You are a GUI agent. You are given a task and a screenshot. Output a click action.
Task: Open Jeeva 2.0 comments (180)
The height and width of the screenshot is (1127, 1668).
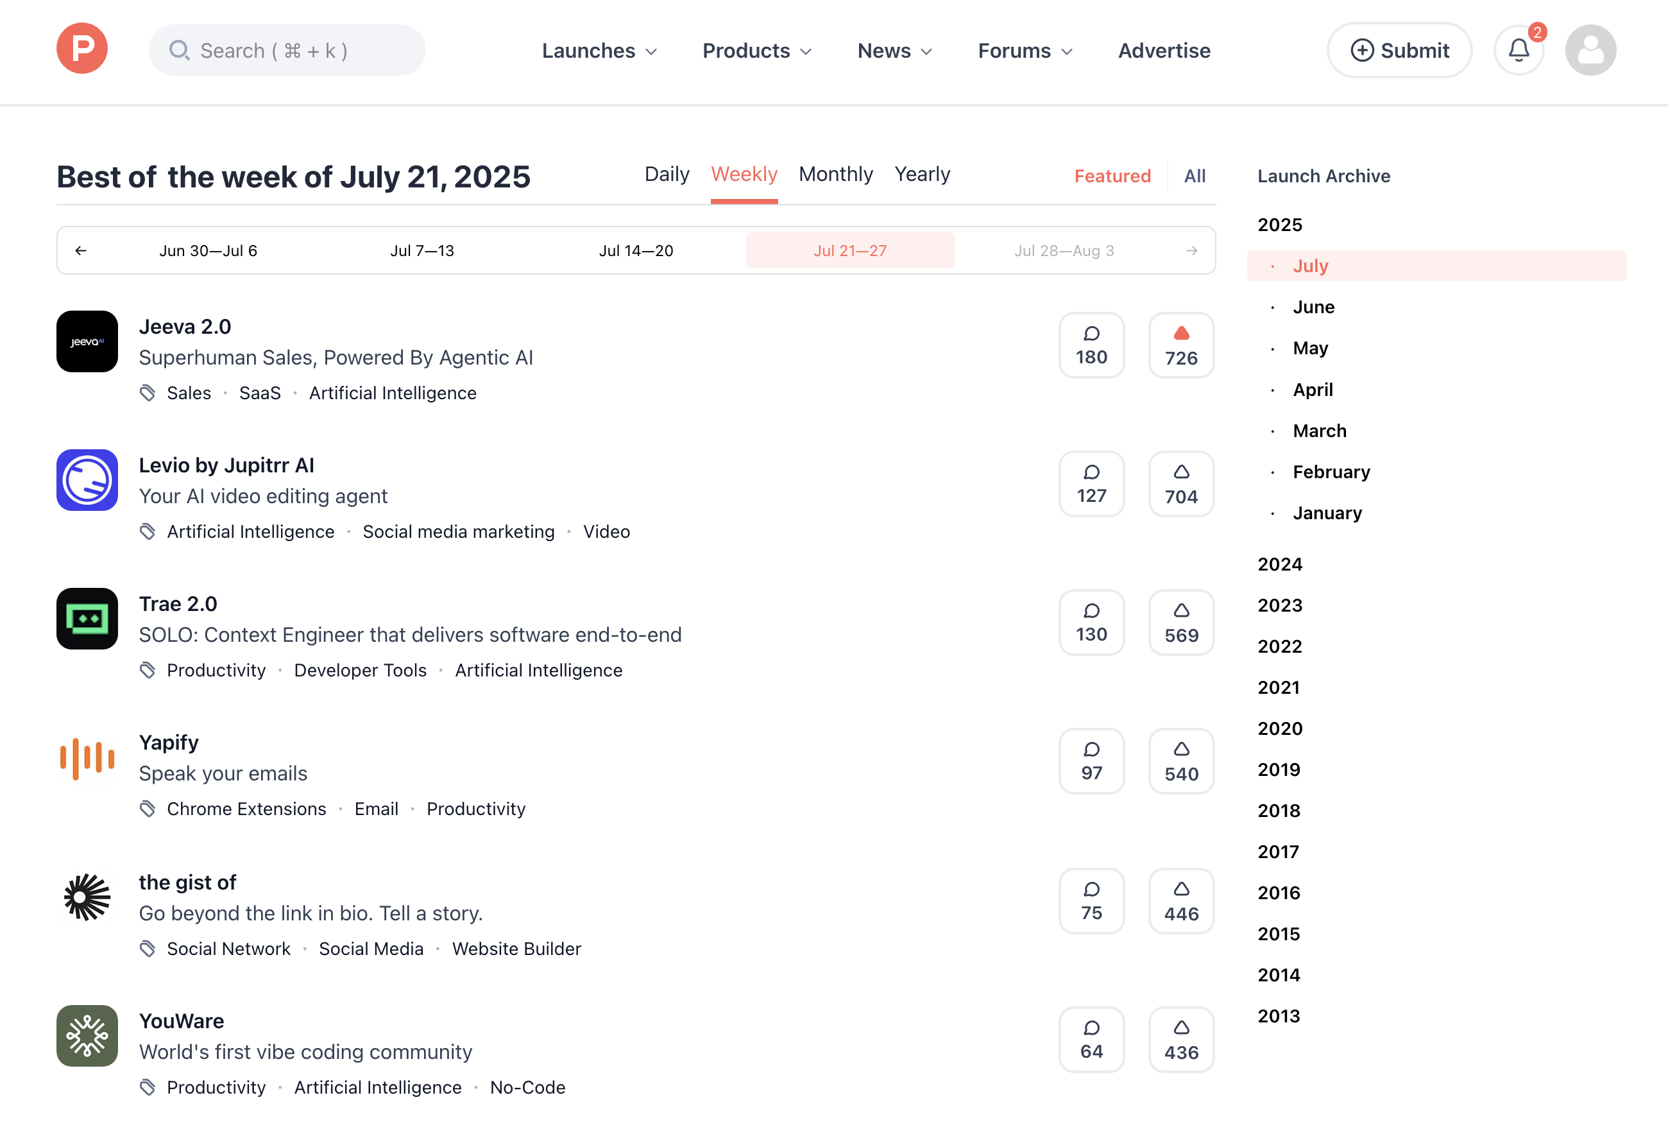coord(1092,345)
